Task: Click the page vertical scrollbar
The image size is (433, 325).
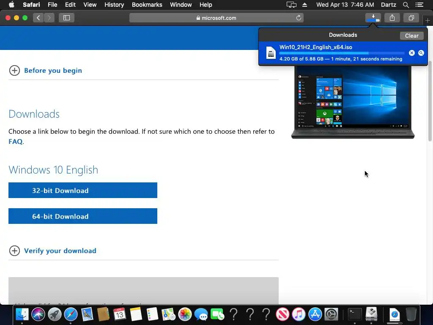Action: pyautogui.click(x=430, y=101)
